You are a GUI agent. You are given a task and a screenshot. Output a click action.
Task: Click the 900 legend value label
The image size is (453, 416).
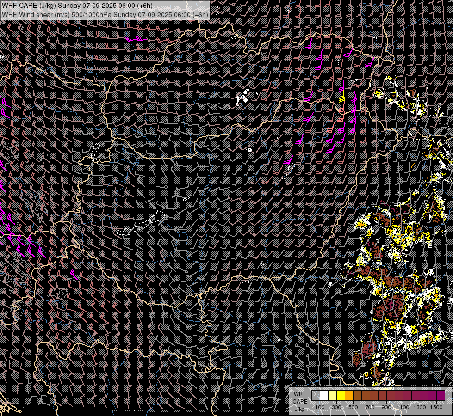pos(386,407)
